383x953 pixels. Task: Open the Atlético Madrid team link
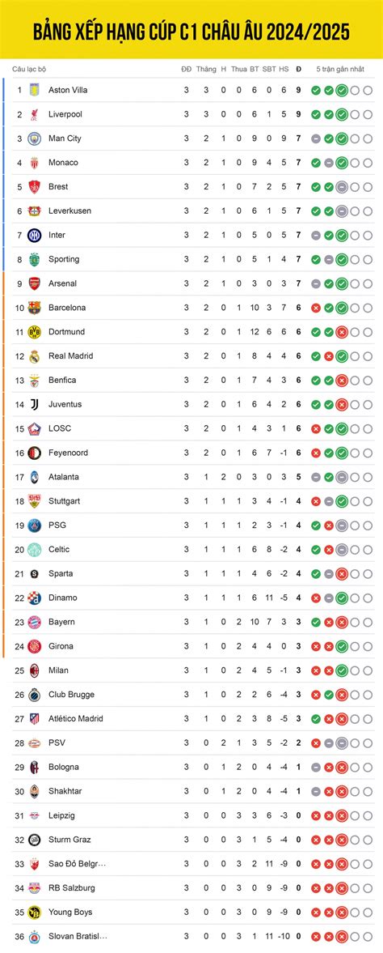76,718
